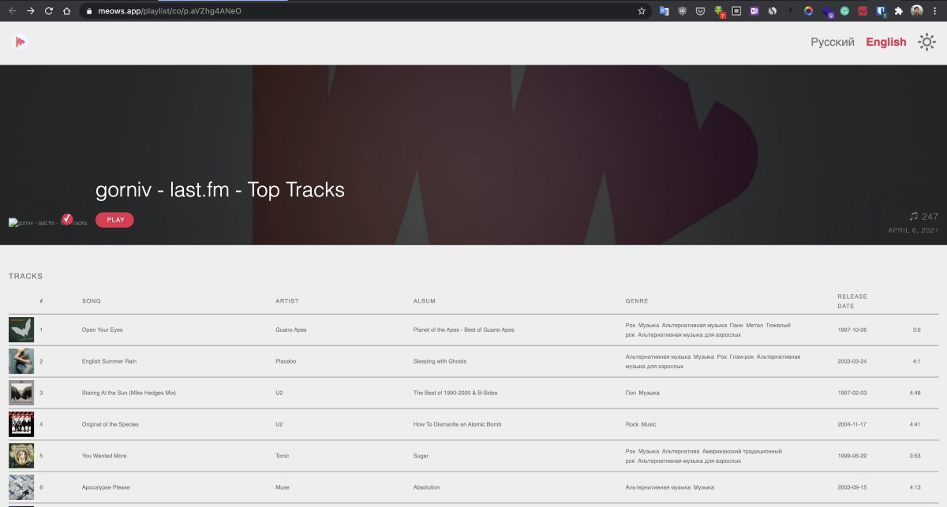Click artist Muse
This screenshot has height=507, width=947.
click(283, 487)
